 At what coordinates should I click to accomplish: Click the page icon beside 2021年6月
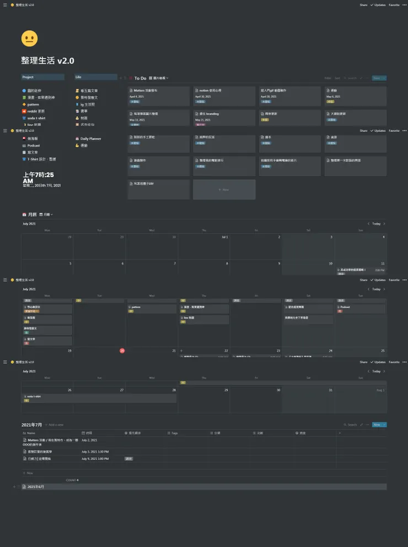24,487
